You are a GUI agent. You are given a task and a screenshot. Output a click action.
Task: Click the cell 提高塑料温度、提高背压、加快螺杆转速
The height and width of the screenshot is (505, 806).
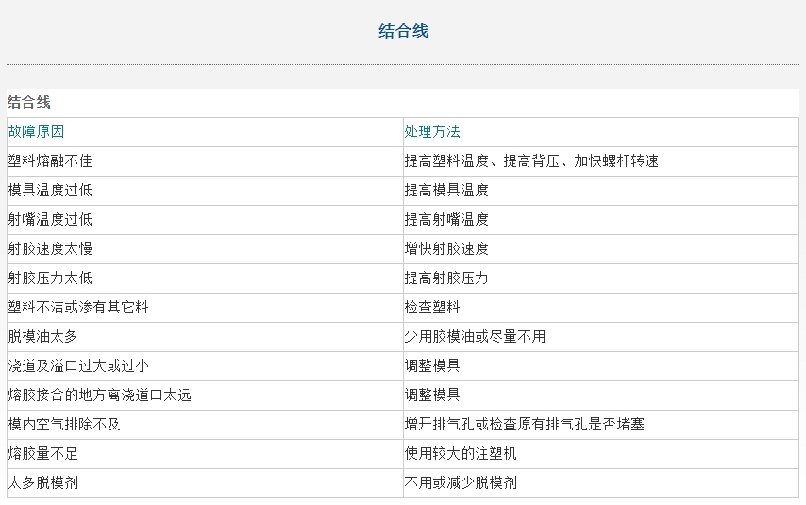tap(601, 161)
